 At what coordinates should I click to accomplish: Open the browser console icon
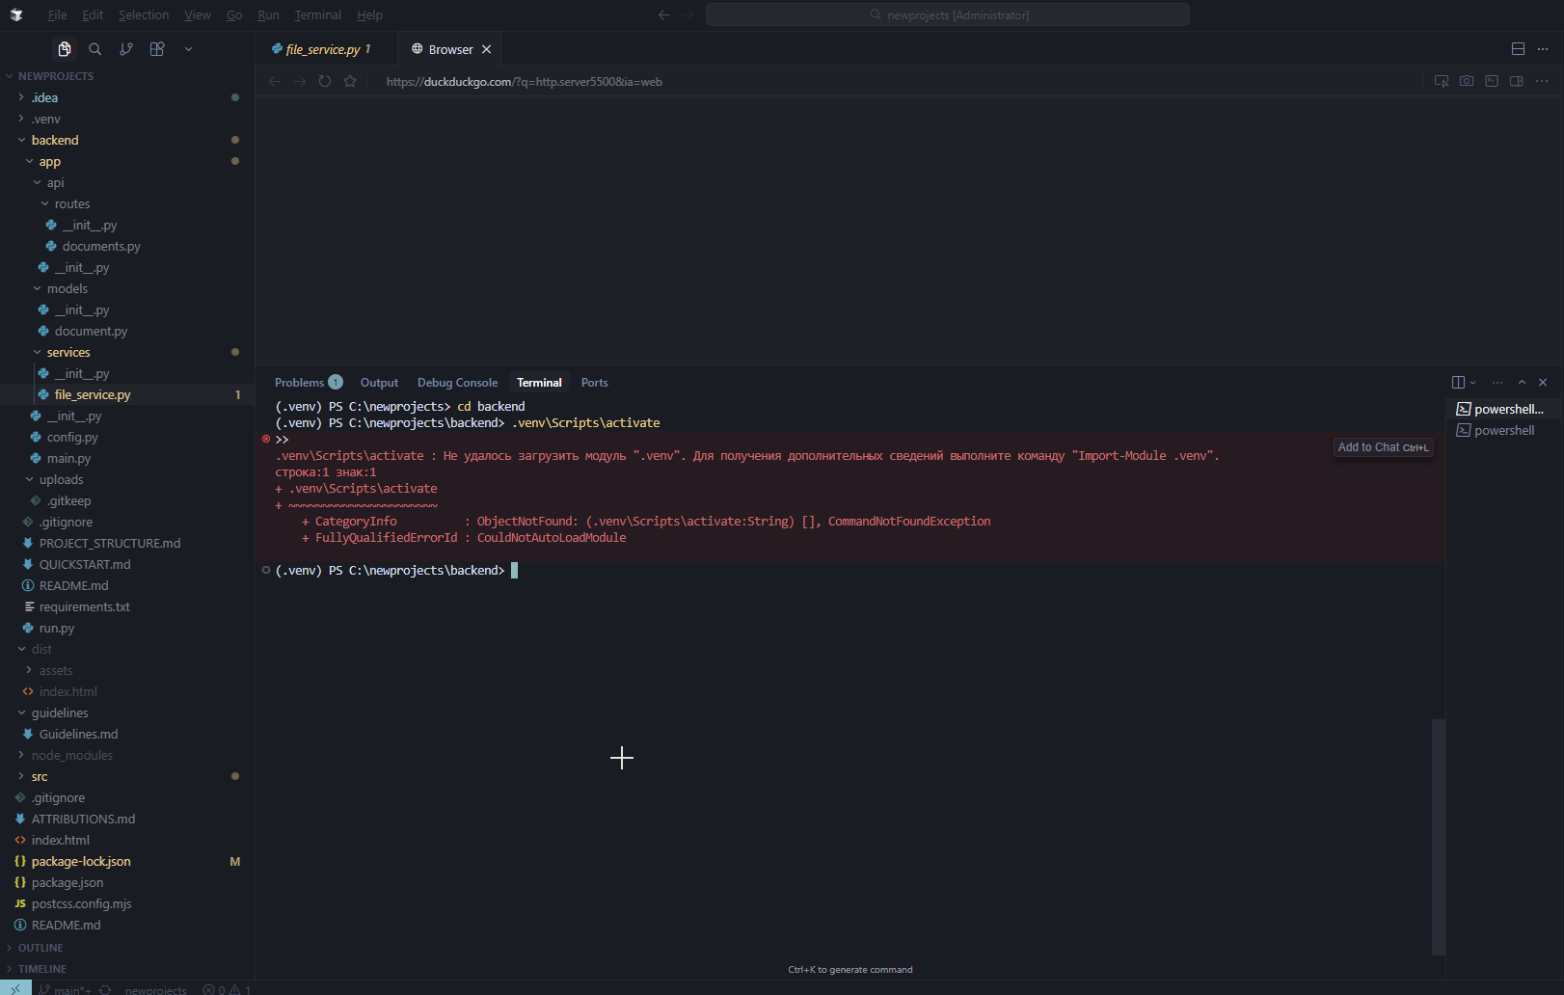(x=1492, y=82)
